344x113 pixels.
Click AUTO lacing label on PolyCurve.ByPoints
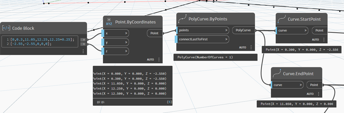(x=243, y=47)
